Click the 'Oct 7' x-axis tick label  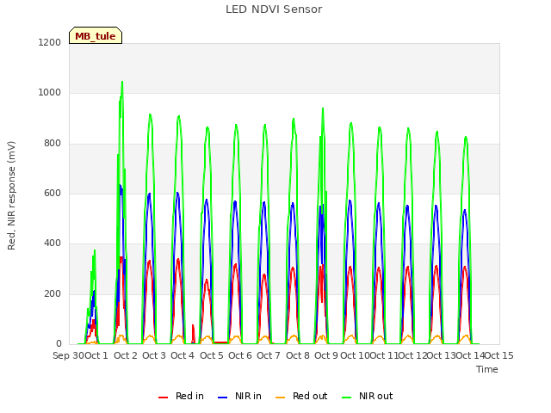coord(269,355)
